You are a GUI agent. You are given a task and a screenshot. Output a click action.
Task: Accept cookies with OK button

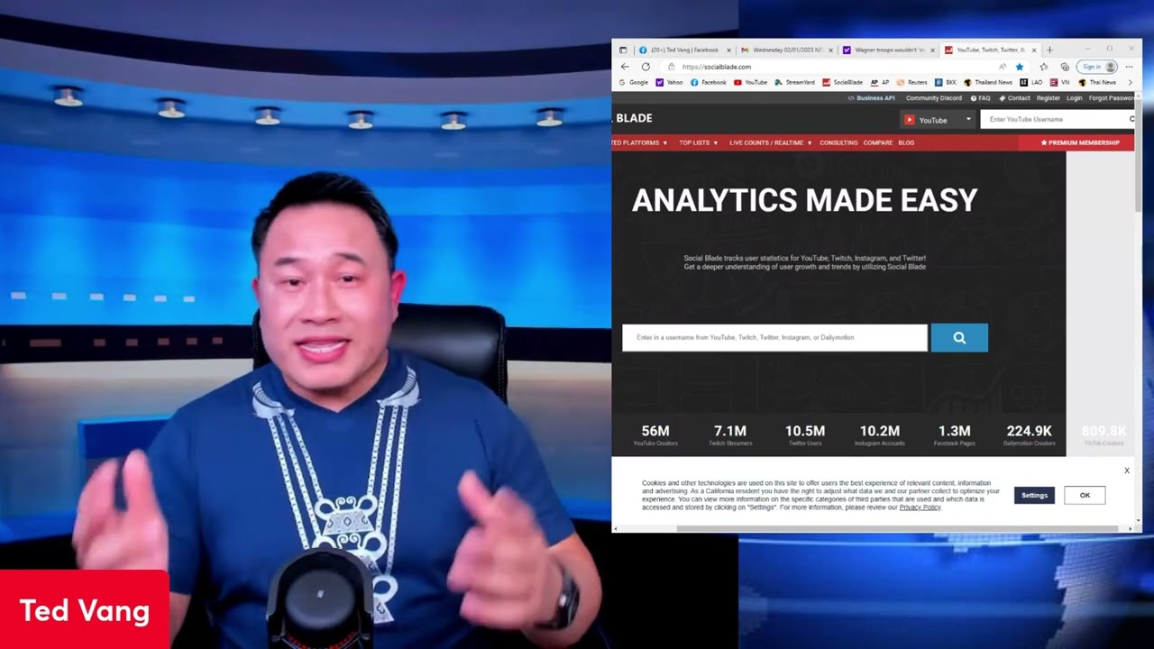1085,495
